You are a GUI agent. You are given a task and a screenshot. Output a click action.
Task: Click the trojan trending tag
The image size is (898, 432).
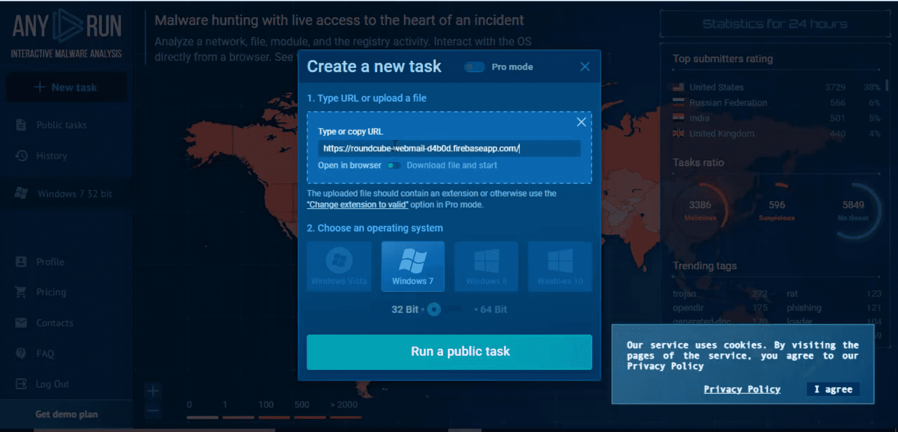(684, 293)
